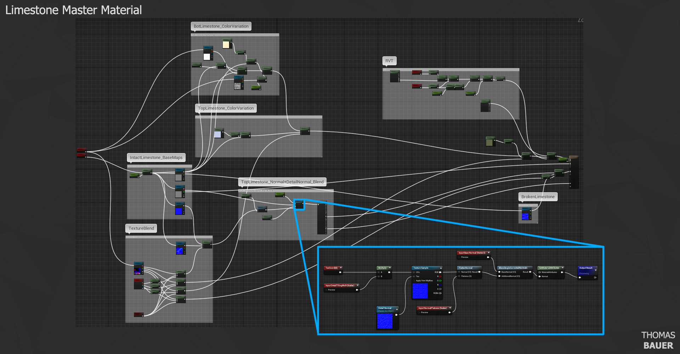Expand the SetMaterialAttributes node arrow

562,268
